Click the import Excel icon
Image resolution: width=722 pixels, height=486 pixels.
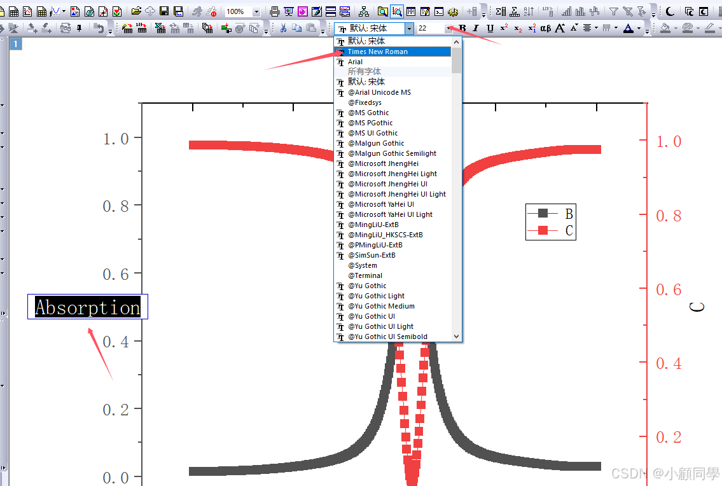[160, 28]
